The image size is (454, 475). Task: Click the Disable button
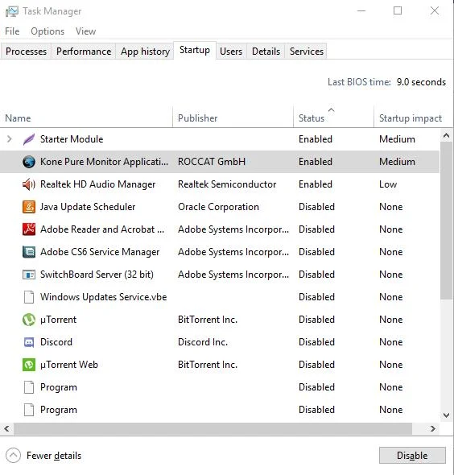(x=412, y=456)
